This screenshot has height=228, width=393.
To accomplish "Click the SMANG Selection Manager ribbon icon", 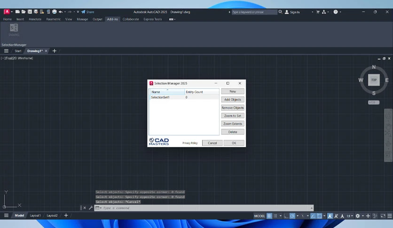I will 14,30.
